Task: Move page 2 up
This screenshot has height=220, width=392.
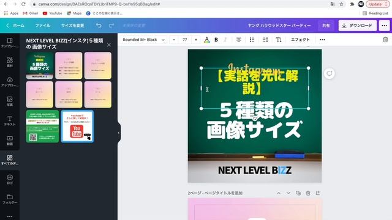Action: [279, 193]
